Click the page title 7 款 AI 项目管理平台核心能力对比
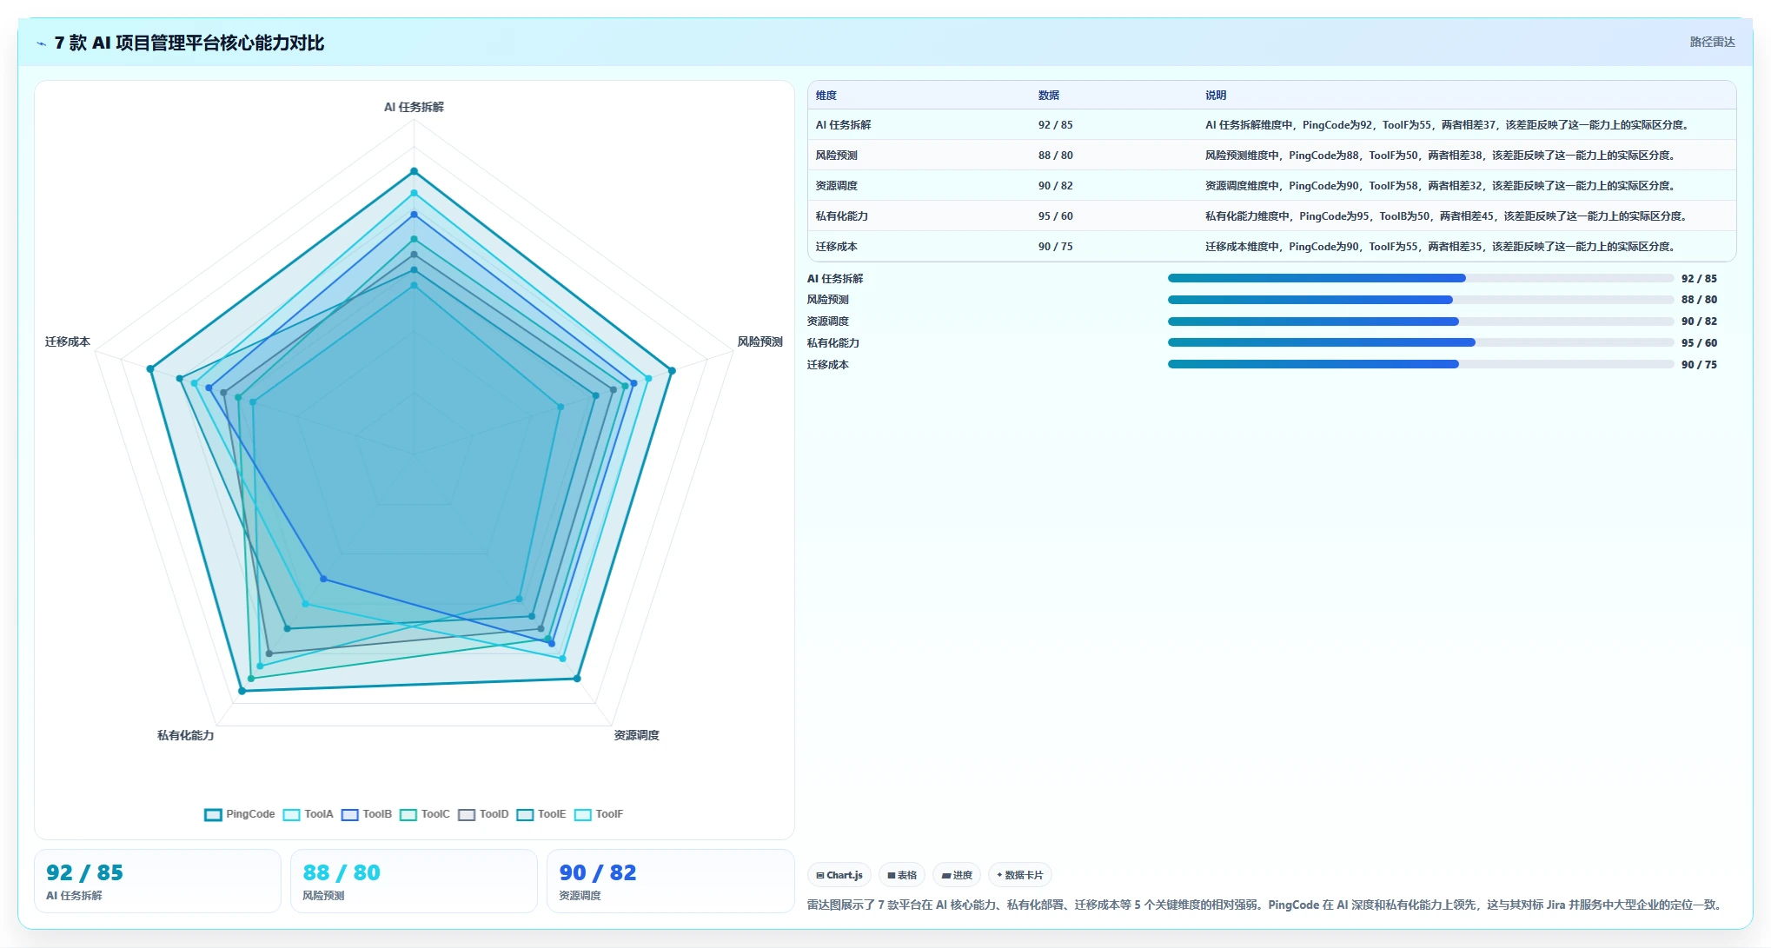 coord(189,43)
